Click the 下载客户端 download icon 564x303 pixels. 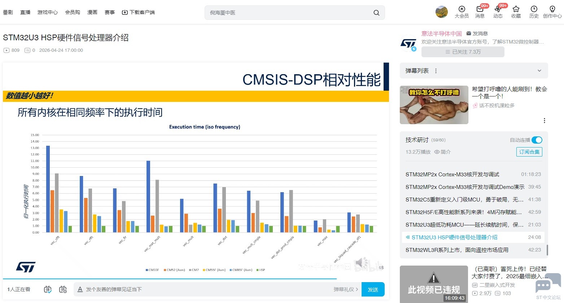125,12
